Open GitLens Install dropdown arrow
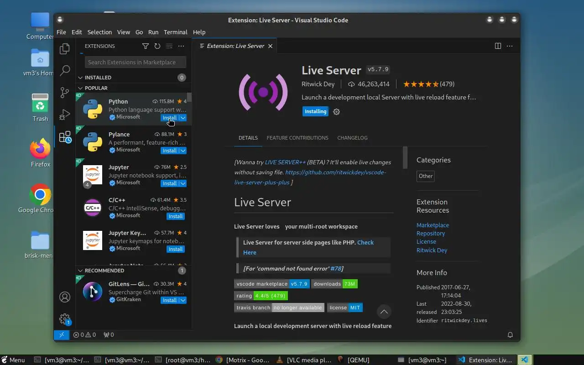The width and height of the screenshot is (584, 365). tap(182, 300)
